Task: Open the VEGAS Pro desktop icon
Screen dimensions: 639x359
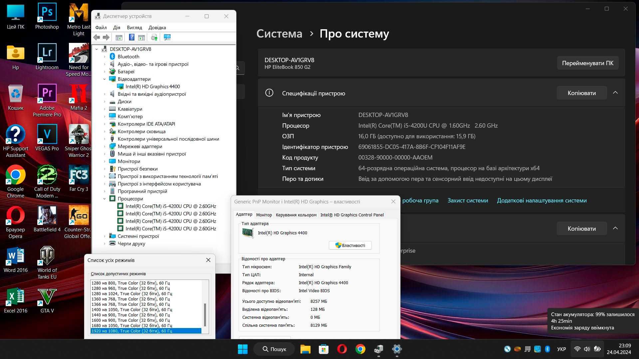Action: pyautogui.click(x=47, y=138)
